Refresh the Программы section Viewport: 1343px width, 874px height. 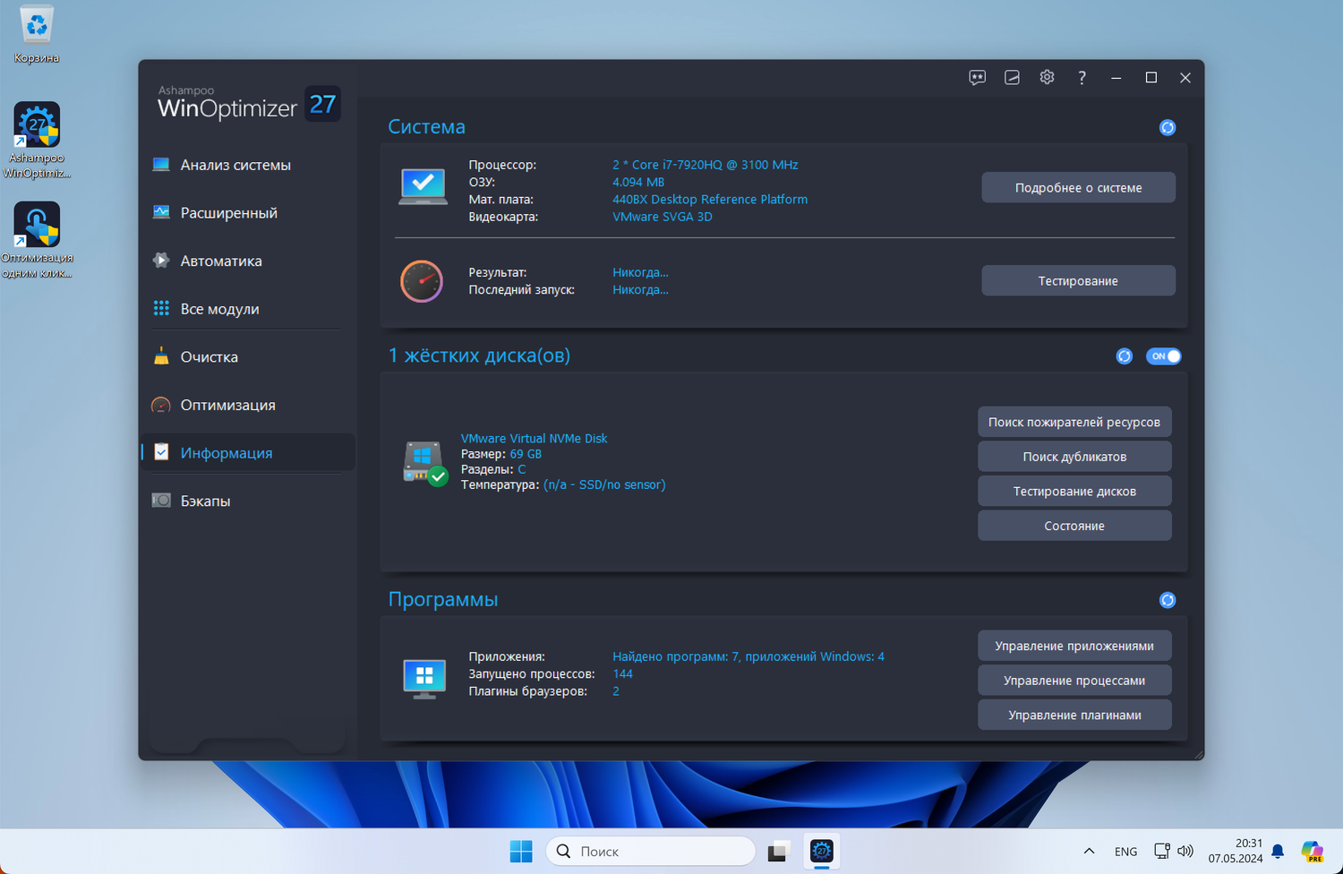[x=1168, y=600]
